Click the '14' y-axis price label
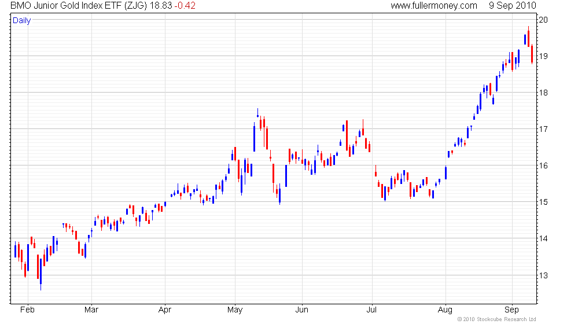Screen dimensions: 567x324 pos(543,238)
